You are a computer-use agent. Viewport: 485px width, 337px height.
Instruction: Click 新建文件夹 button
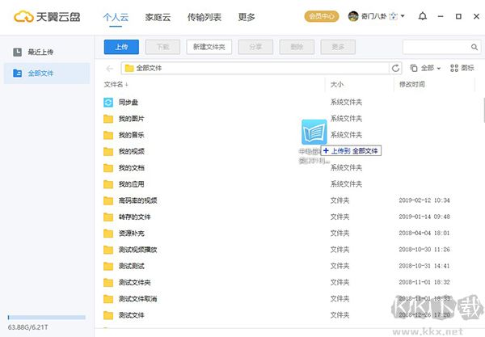tap(209, 47)
